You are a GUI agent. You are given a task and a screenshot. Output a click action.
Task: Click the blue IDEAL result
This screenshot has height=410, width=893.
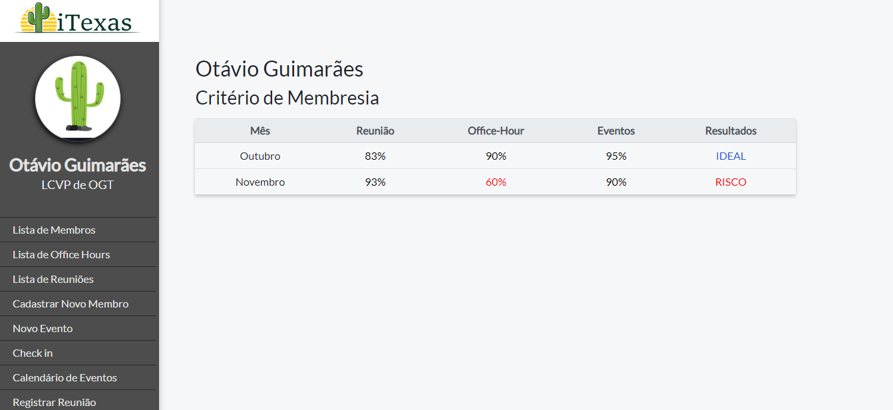pyautogui.click(x=731, y=156)
